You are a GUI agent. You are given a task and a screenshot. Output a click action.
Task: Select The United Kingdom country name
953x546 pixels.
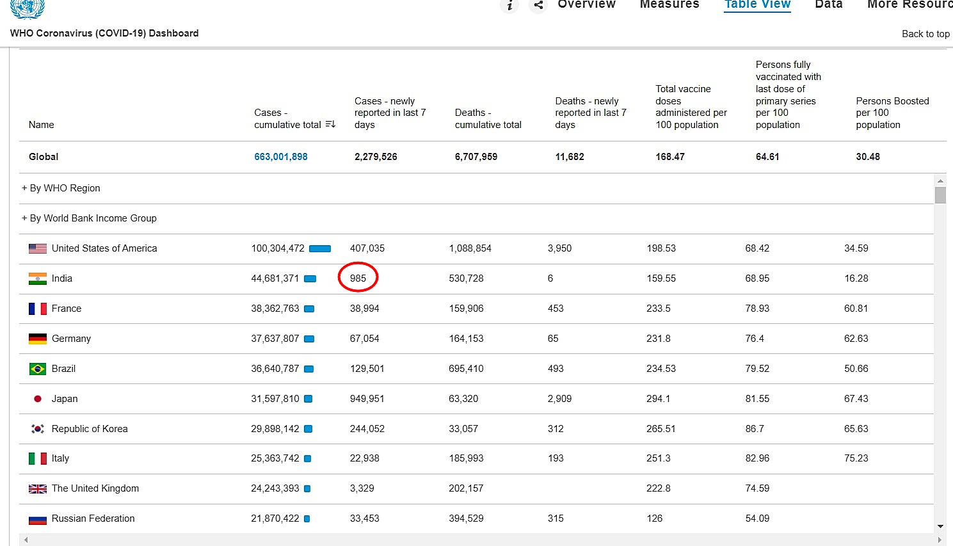coord(95,488)
